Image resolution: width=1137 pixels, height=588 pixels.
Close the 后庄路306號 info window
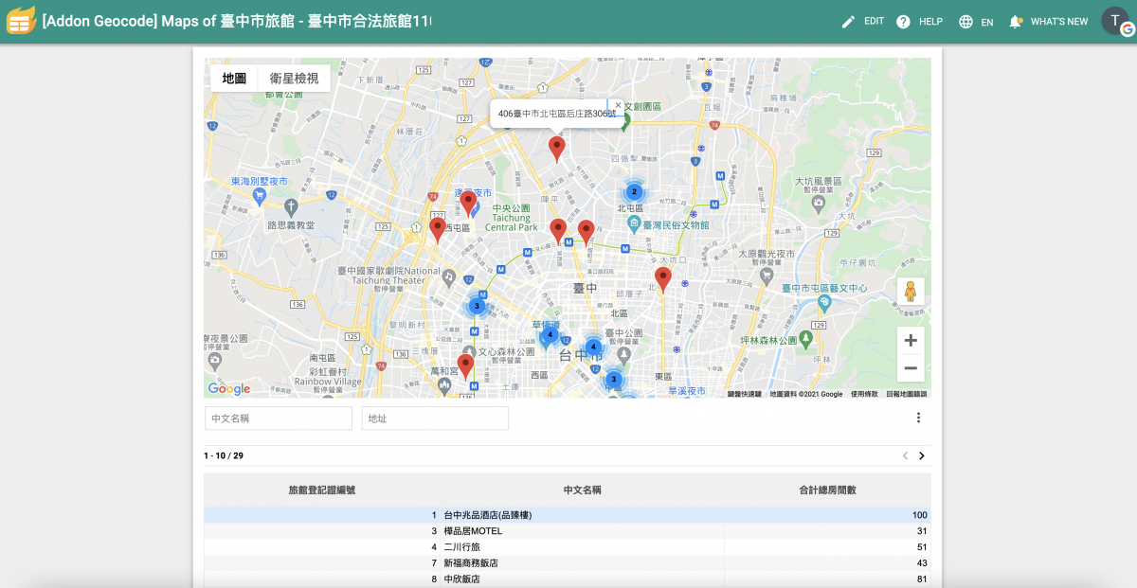[x=618, y=106]
